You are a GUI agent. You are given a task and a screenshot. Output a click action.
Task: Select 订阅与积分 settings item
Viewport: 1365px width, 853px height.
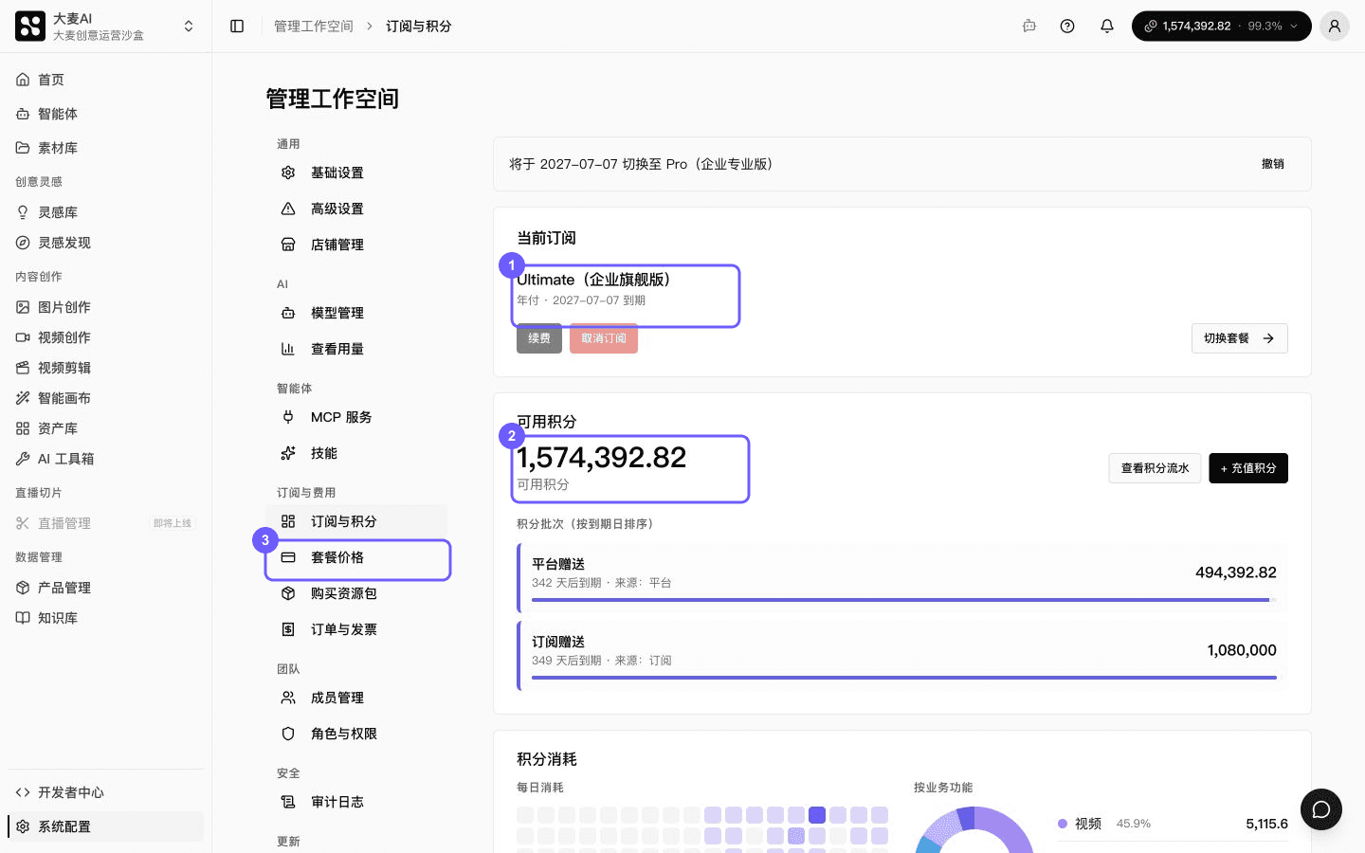[x=356, y=521]
